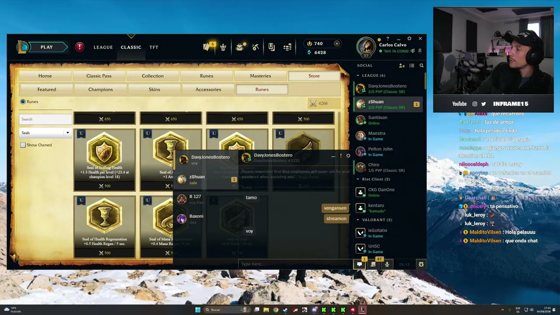Add a friend in Social panel
The height and width of the screenshot is (315, 560).
tap(402, 66)
